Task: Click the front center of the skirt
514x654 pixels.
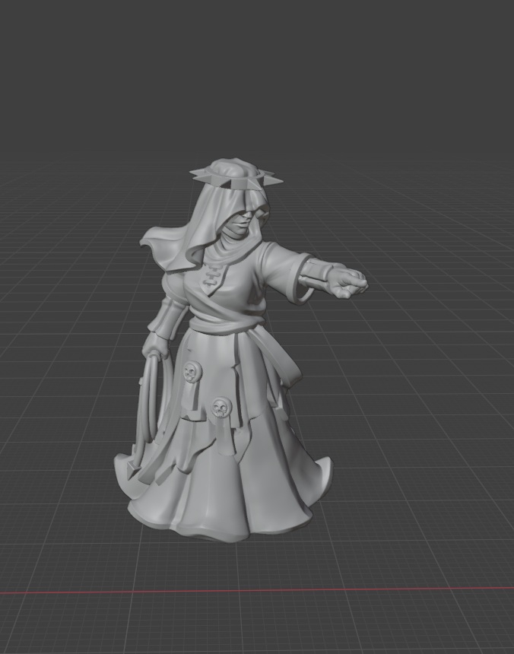Action: click(x=228, y=487)
